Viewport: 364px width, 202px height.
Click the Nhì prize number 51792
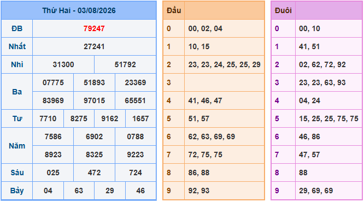125,64
